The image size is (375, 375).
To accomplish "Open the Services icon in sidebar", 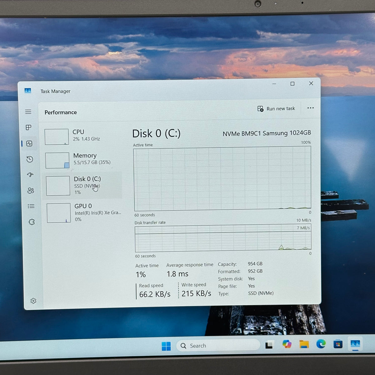I will pos(32,222).
